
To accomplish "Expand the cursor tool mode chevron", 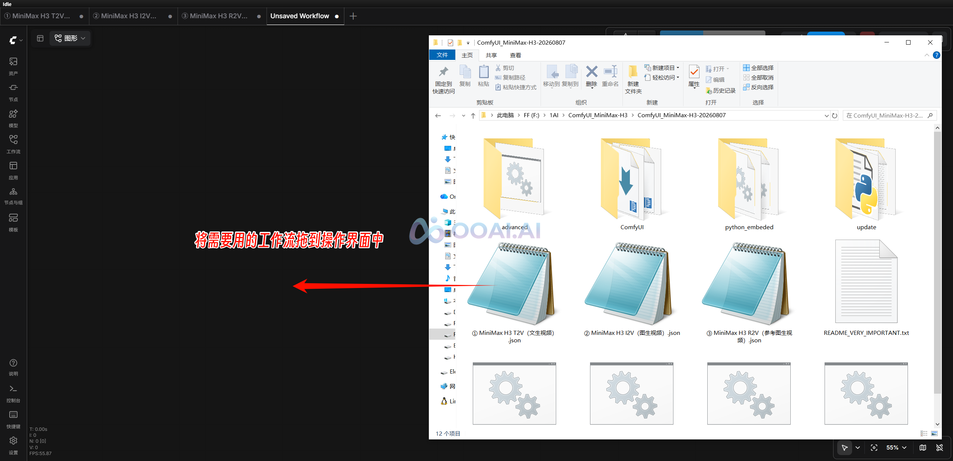I will [858, 448].
